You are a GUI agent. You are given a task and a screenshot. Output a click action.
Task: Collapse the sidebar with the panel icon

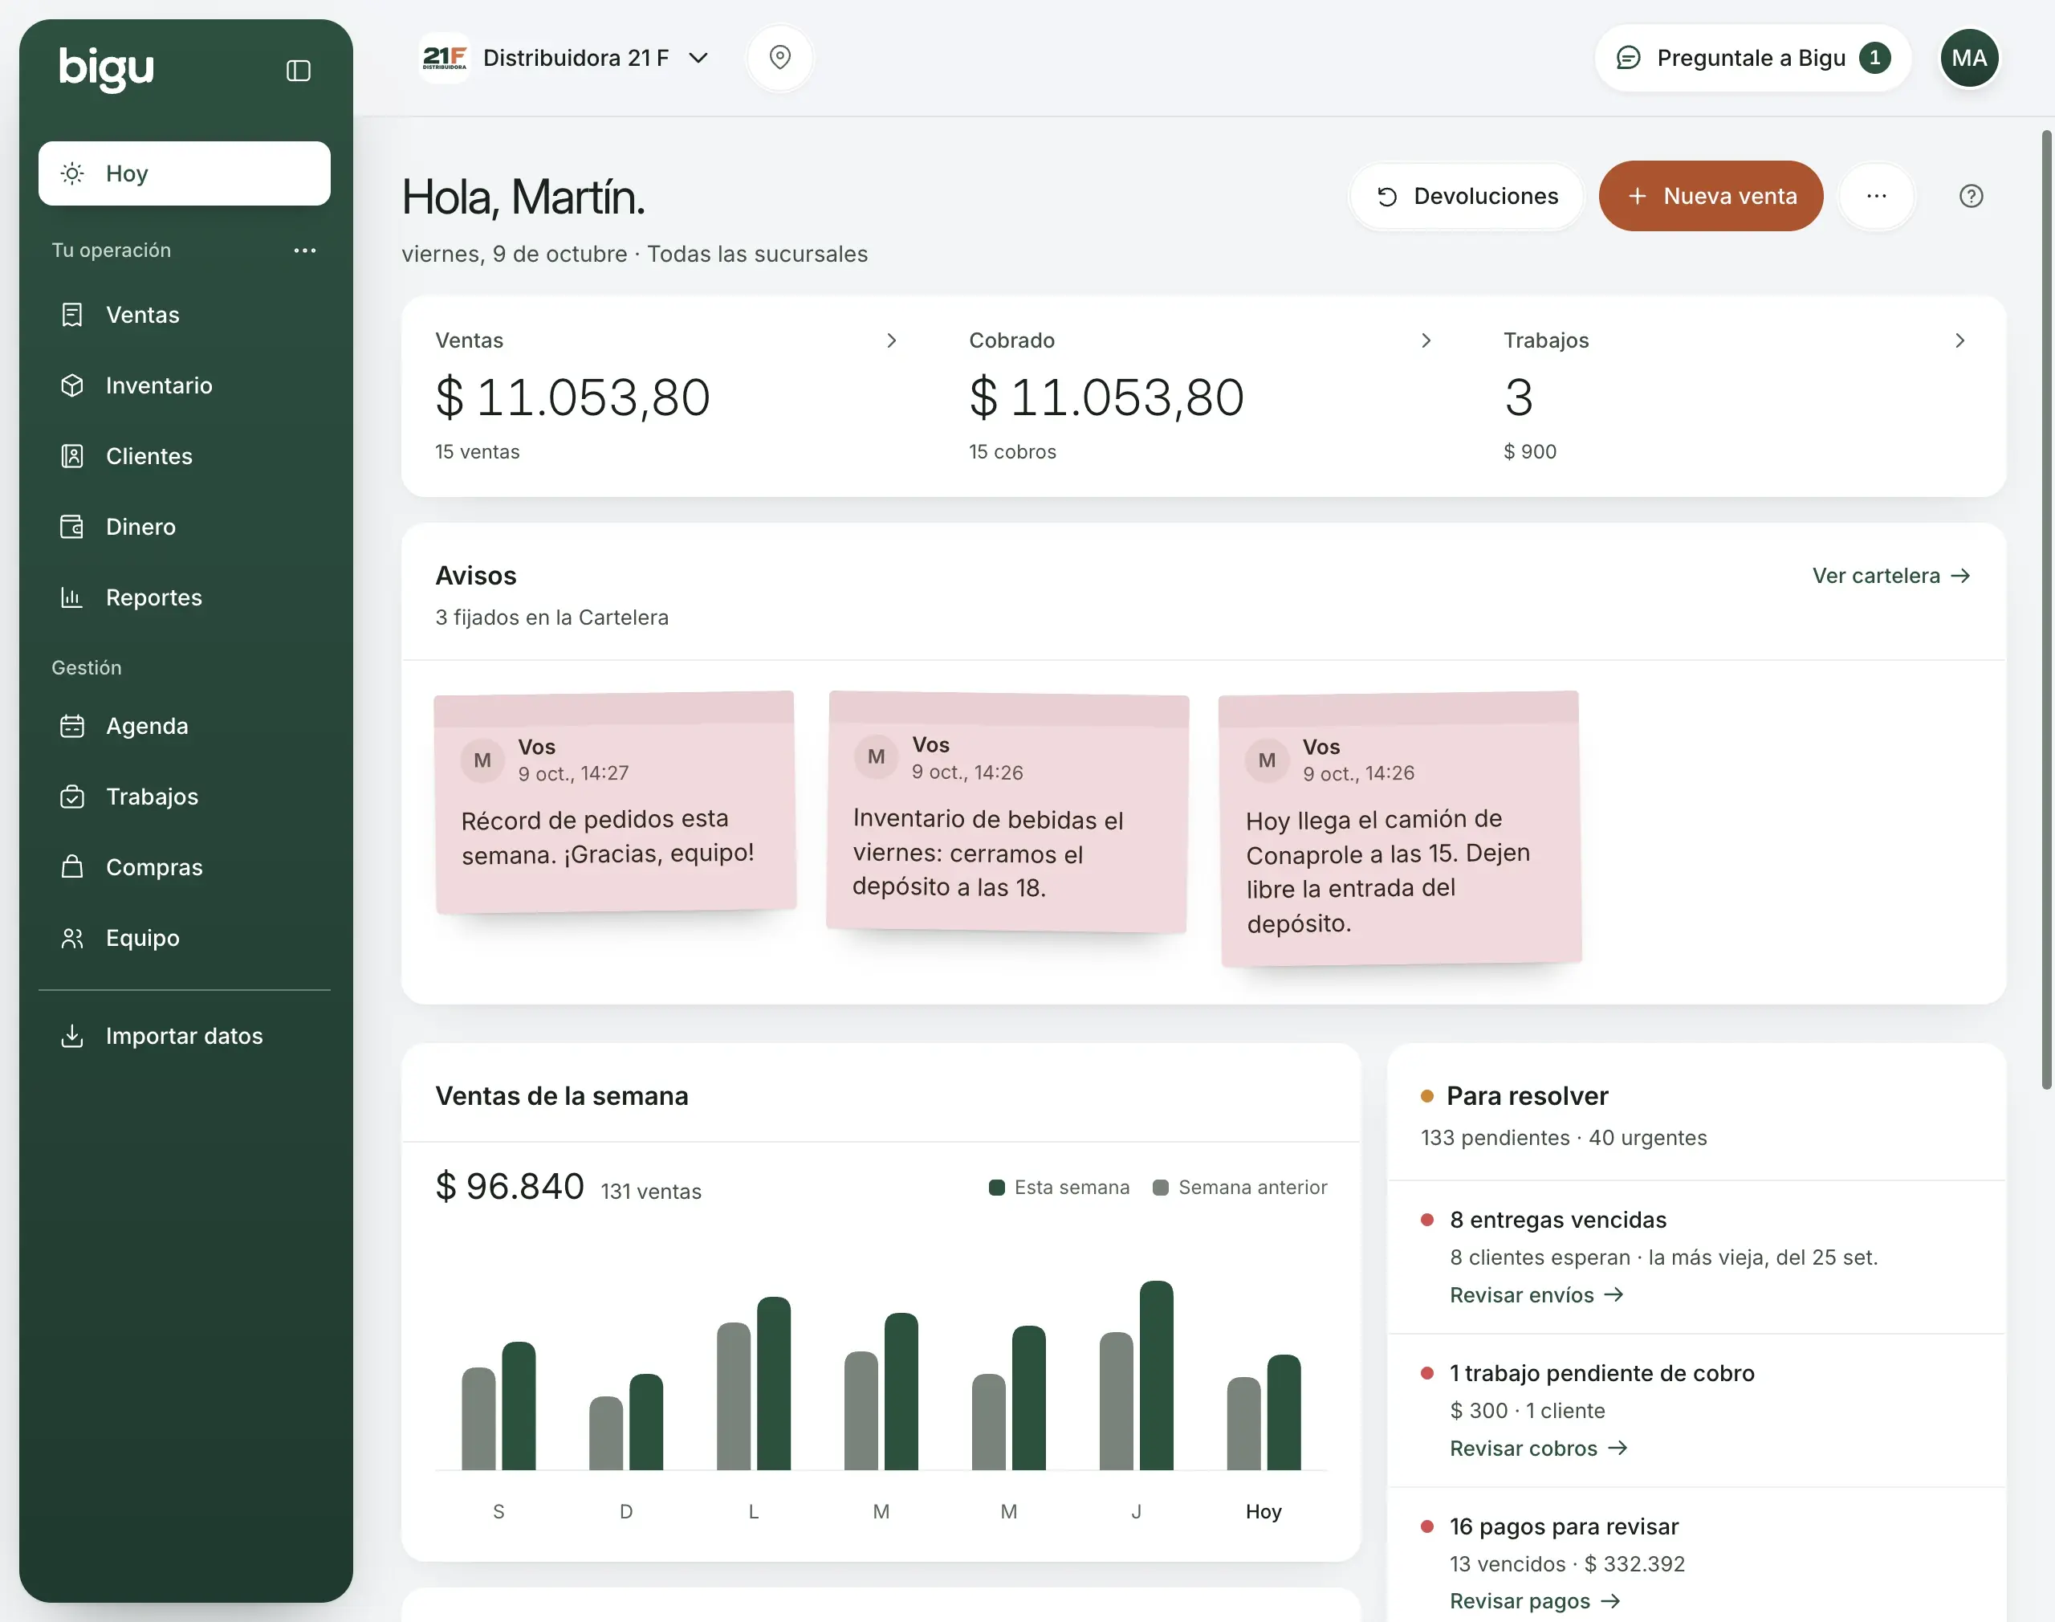point(298,71)
